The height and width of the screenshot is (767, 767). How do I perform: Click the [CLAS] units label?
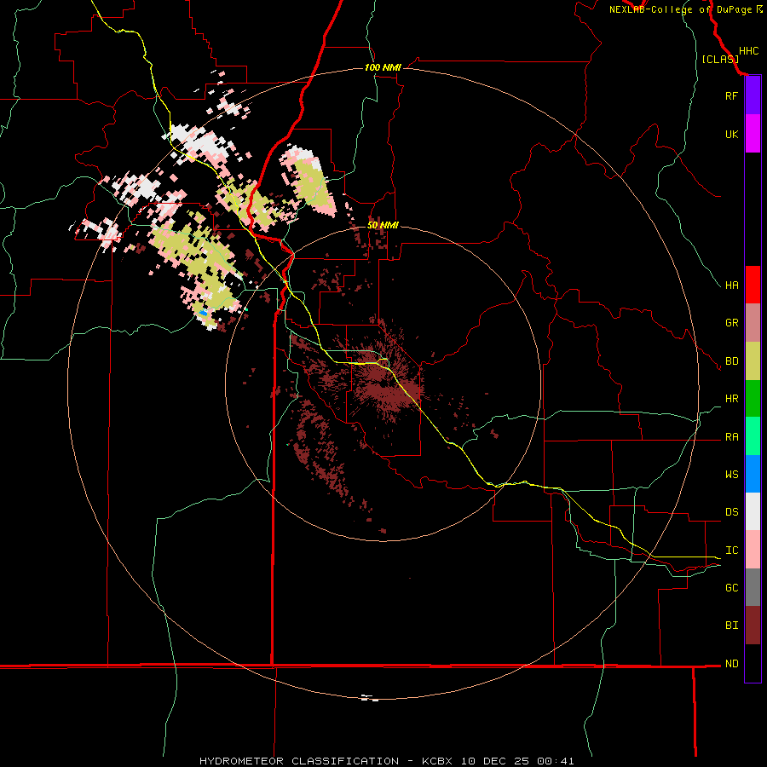click(720, 60)
